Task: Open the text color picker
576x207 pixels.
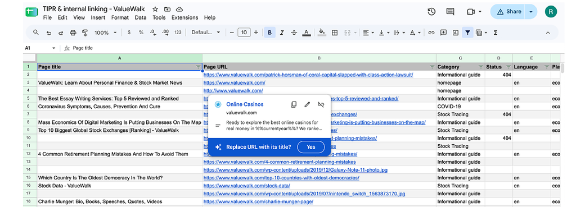Action: click(x=306, y=33)
